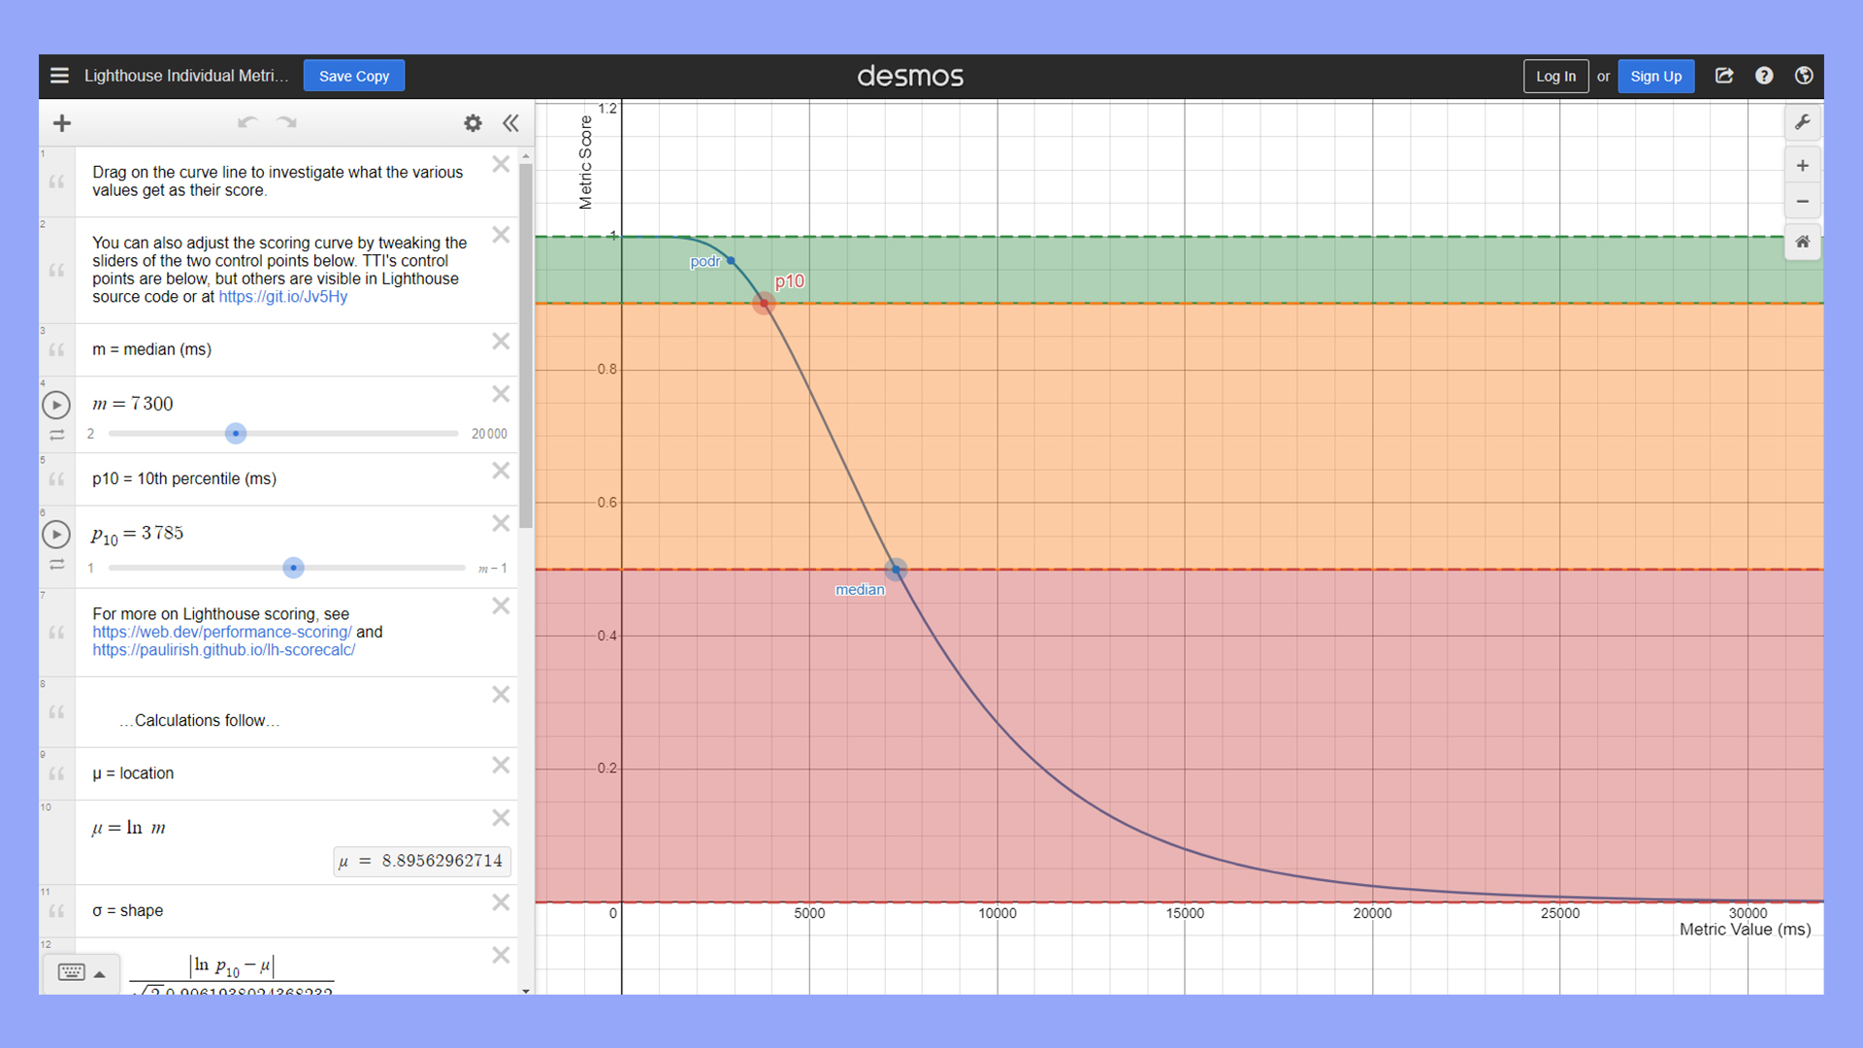Image resolution: width=1863 pixels, height=1048 pixels.
Task: Click the Sign Up button
Action: 1655,76
